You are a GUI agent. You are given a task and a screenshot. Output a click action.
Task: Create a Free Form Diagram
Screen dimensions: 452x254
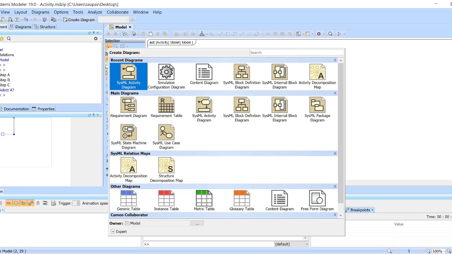coord(317,201)
